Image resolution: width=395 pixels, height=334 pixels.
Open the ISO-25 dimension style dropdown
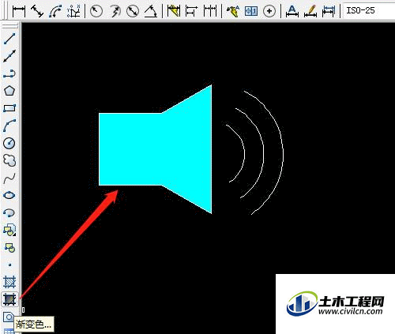click(369, 10)
